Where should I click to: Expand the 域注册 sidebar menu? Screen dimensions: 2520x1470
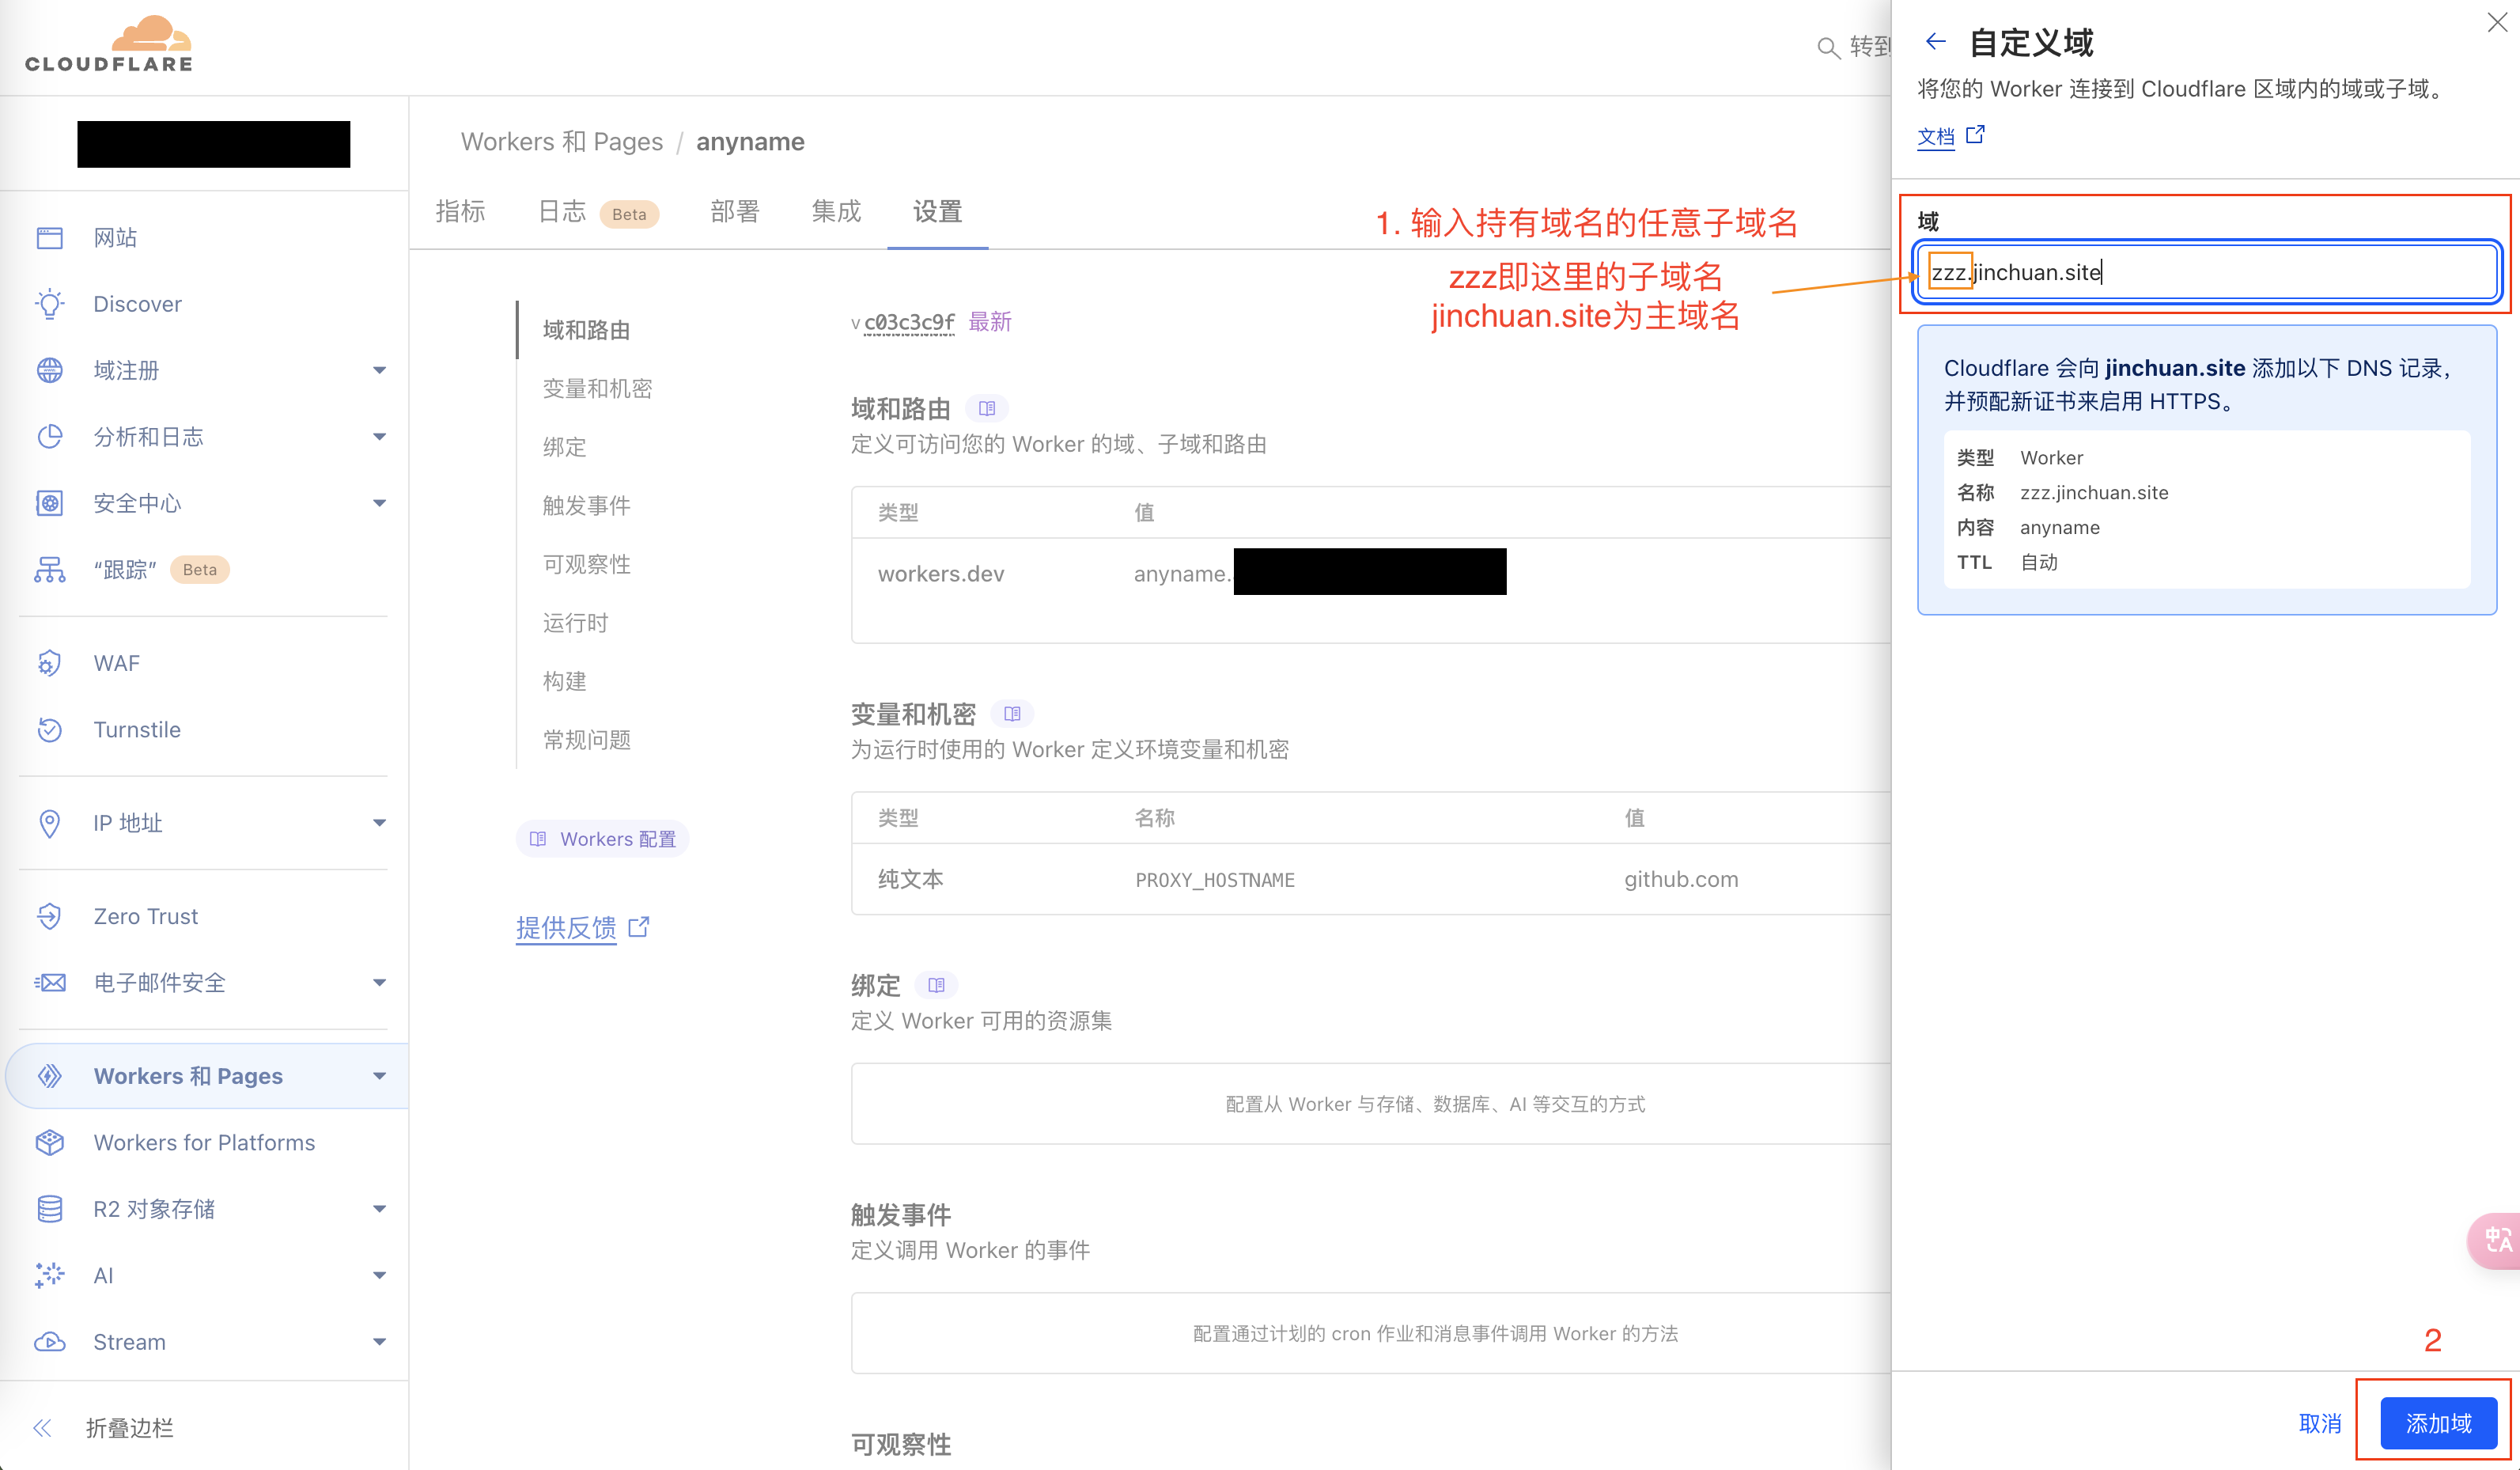[x=379, y=370]
